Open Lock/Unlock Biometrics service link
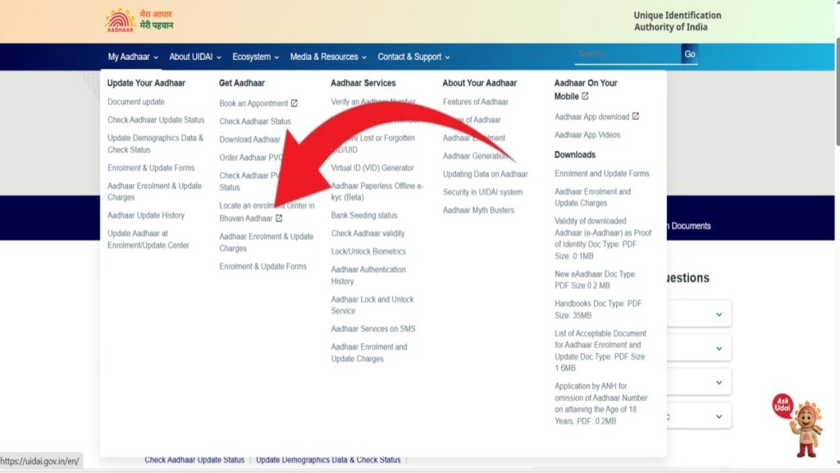Viewport: 840px width, 473px height. click(368, 251)
